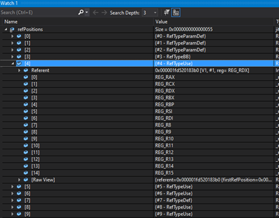Click the icon of the REG_RBX row
Viewport: 279px width, 218px height.
(x=26, y=97)
